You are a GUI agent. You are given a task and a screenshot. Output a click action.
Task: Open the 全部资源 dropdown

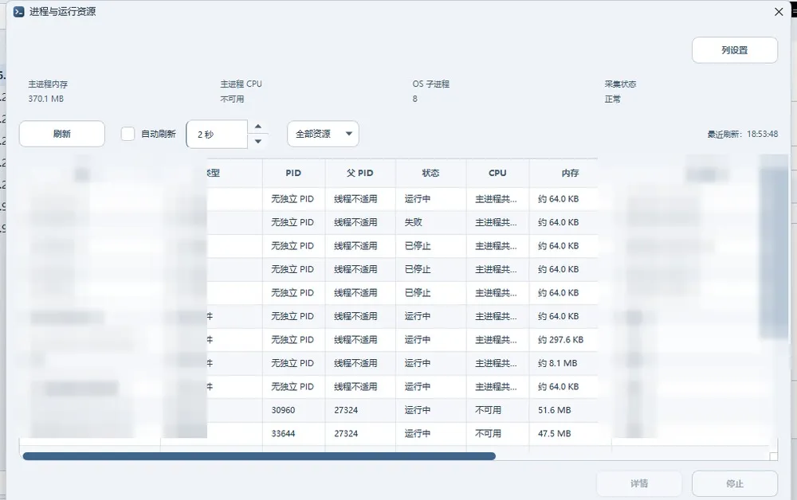[324, 134]
